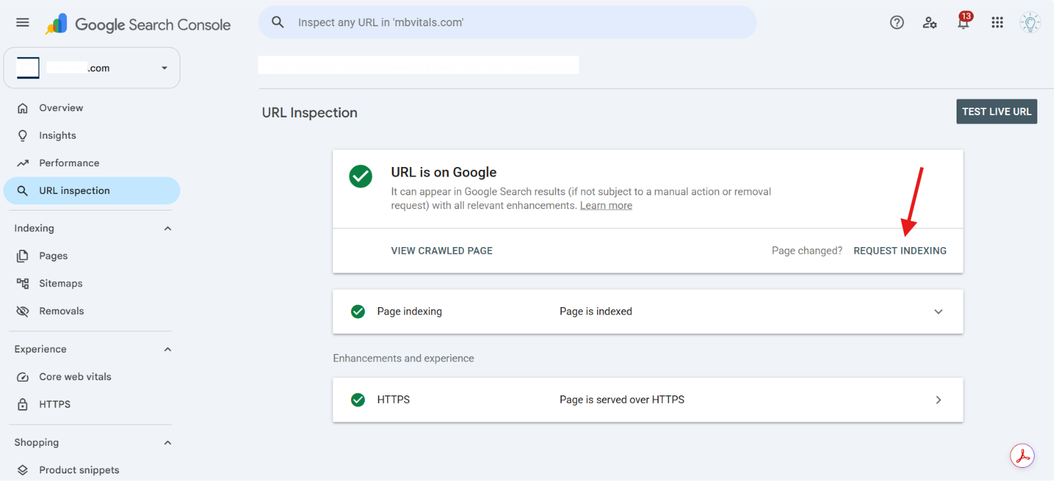Collapse the Indexing section
This screenshot has width=1054, height=481.
tap(167, 228)
